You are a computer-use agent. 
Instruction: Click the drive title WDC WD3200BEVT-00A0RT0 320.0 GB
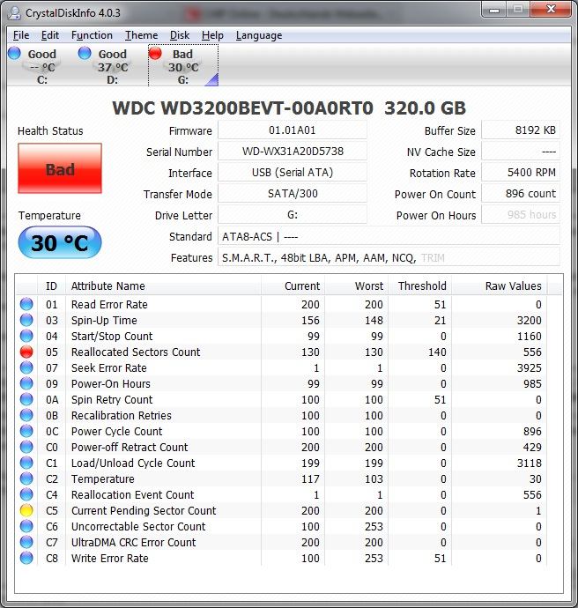(x=289, y=108)
